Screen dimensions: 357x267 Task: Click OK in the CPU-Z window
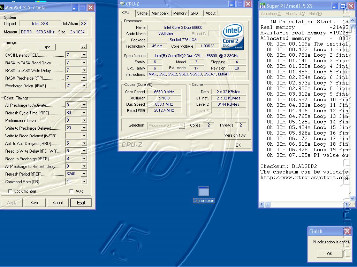coord(238,145)
